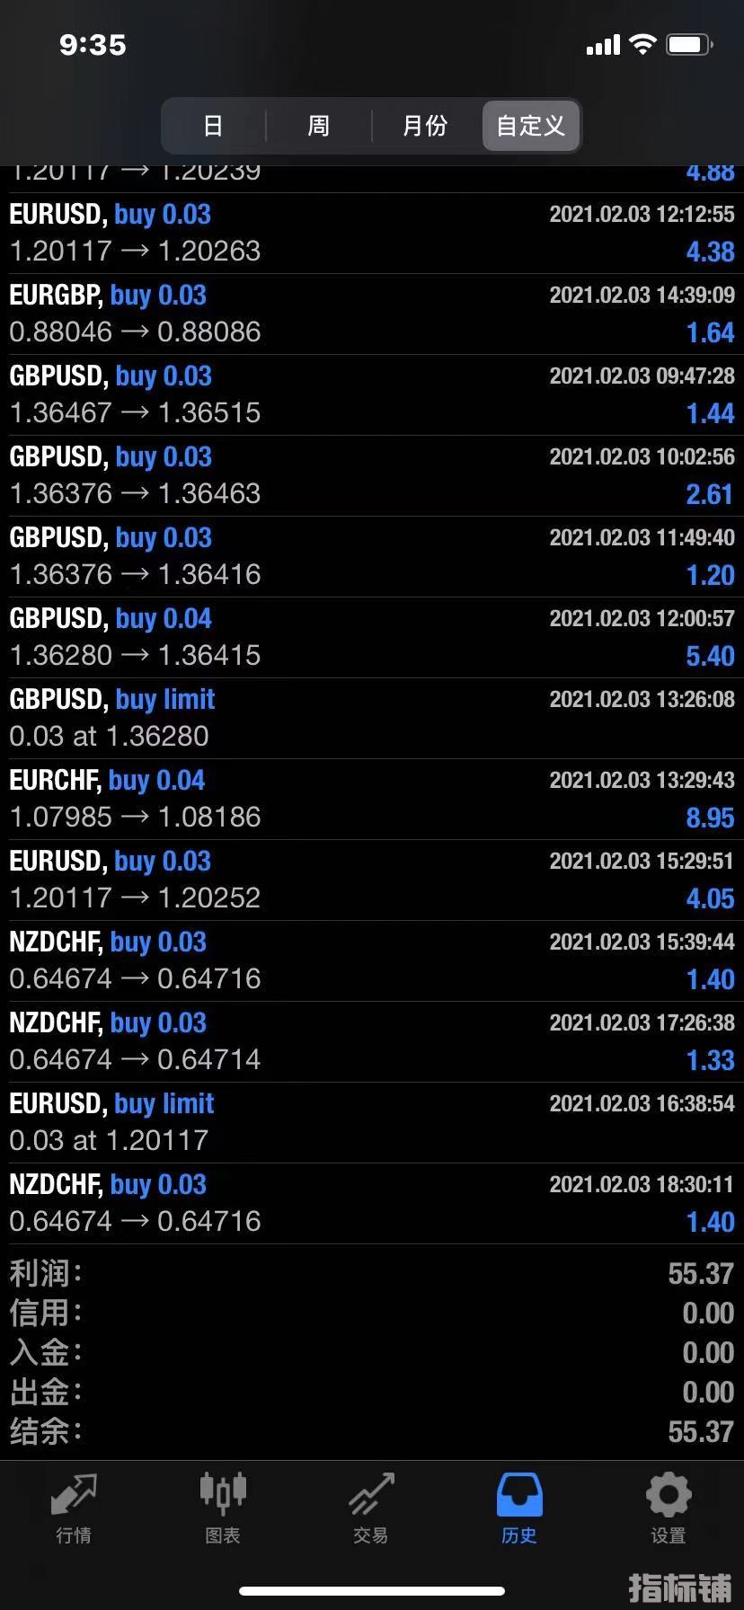744x1610 pixels.
Task: Open the EURCHF buy 0.04 trade
Action: point(372,799)
